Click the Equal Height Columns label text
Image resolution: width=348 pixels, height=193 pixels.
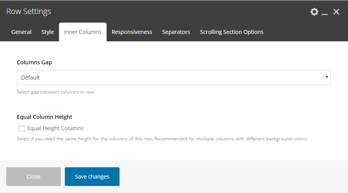click(x=55, y=128)
